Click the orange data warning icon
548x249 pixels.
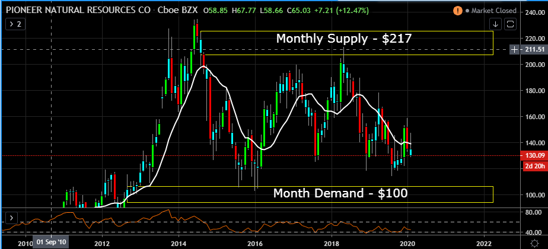457,11
